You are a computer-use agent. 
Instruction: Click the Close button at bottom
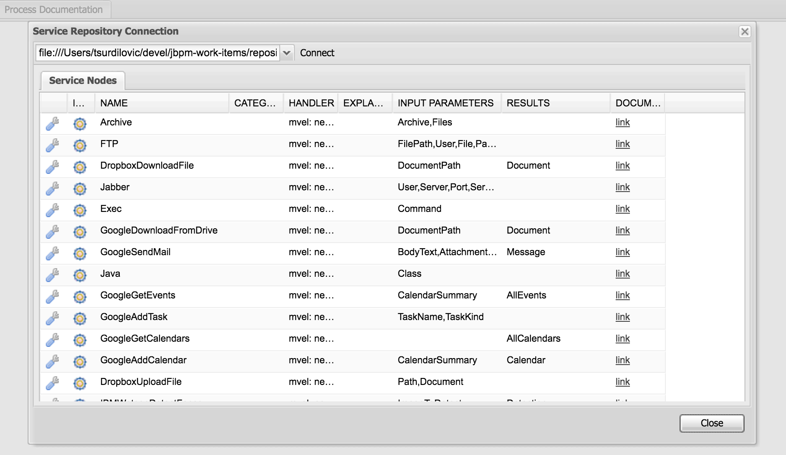coord(712,423)
